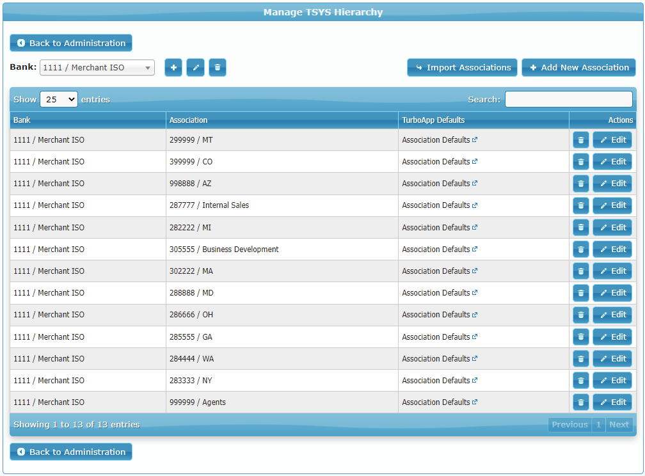The image size is (645, 476).
Task: Click the edit bank pencil icon
Action: [195, 67]
